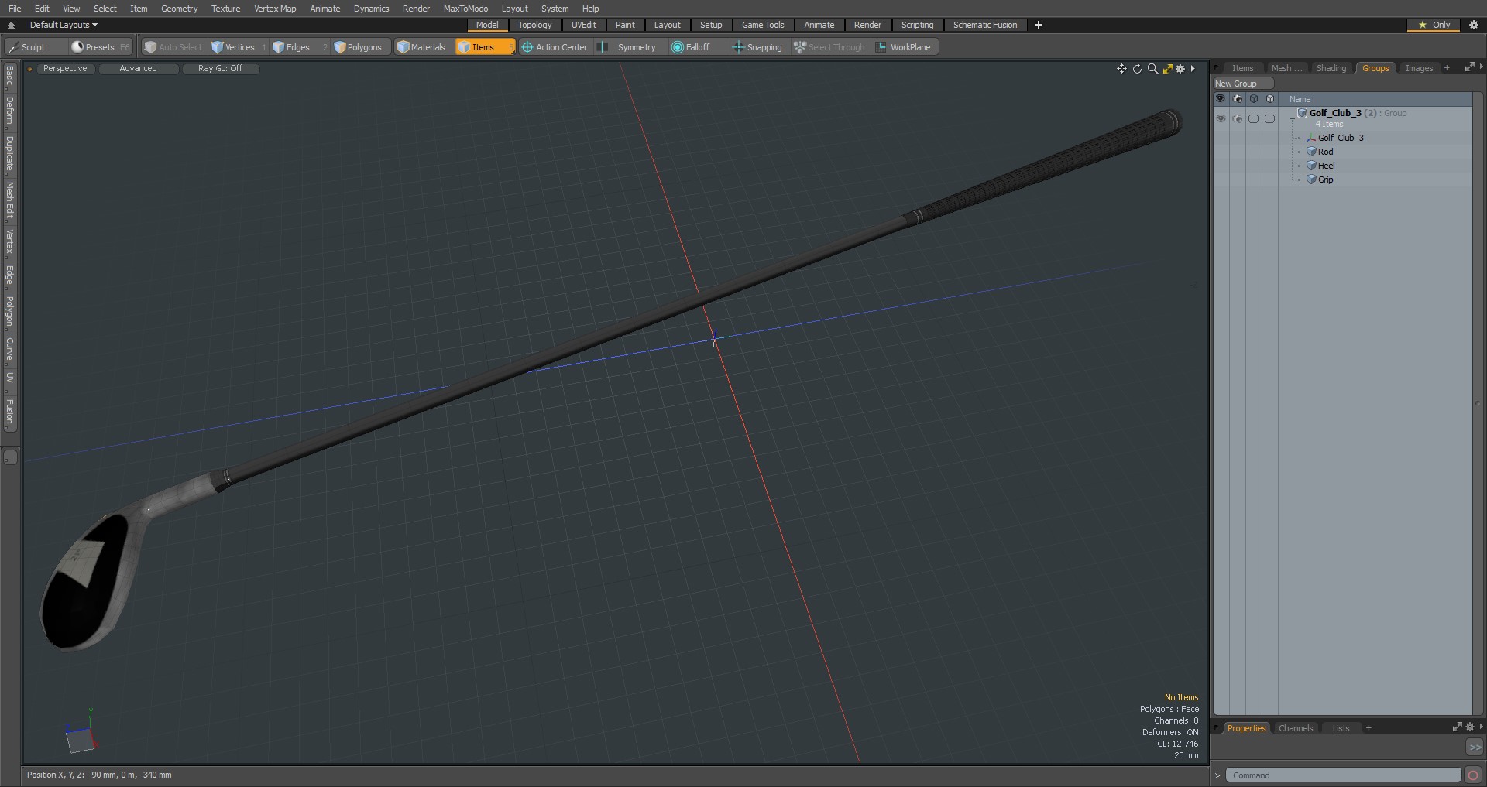1487x787 pixels.
Task: Click the Grip mesh icon
Action: (1311, 180)
